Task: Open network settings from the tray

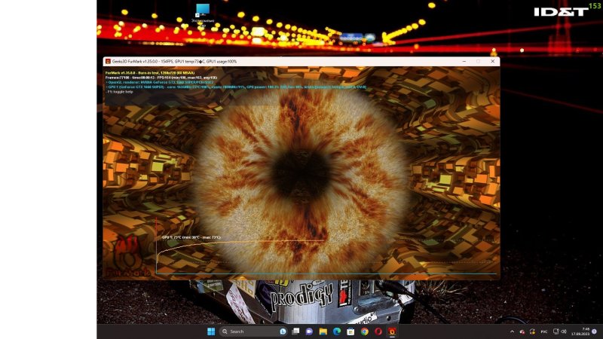Action: pyautogui.click(x=556, y=331)
